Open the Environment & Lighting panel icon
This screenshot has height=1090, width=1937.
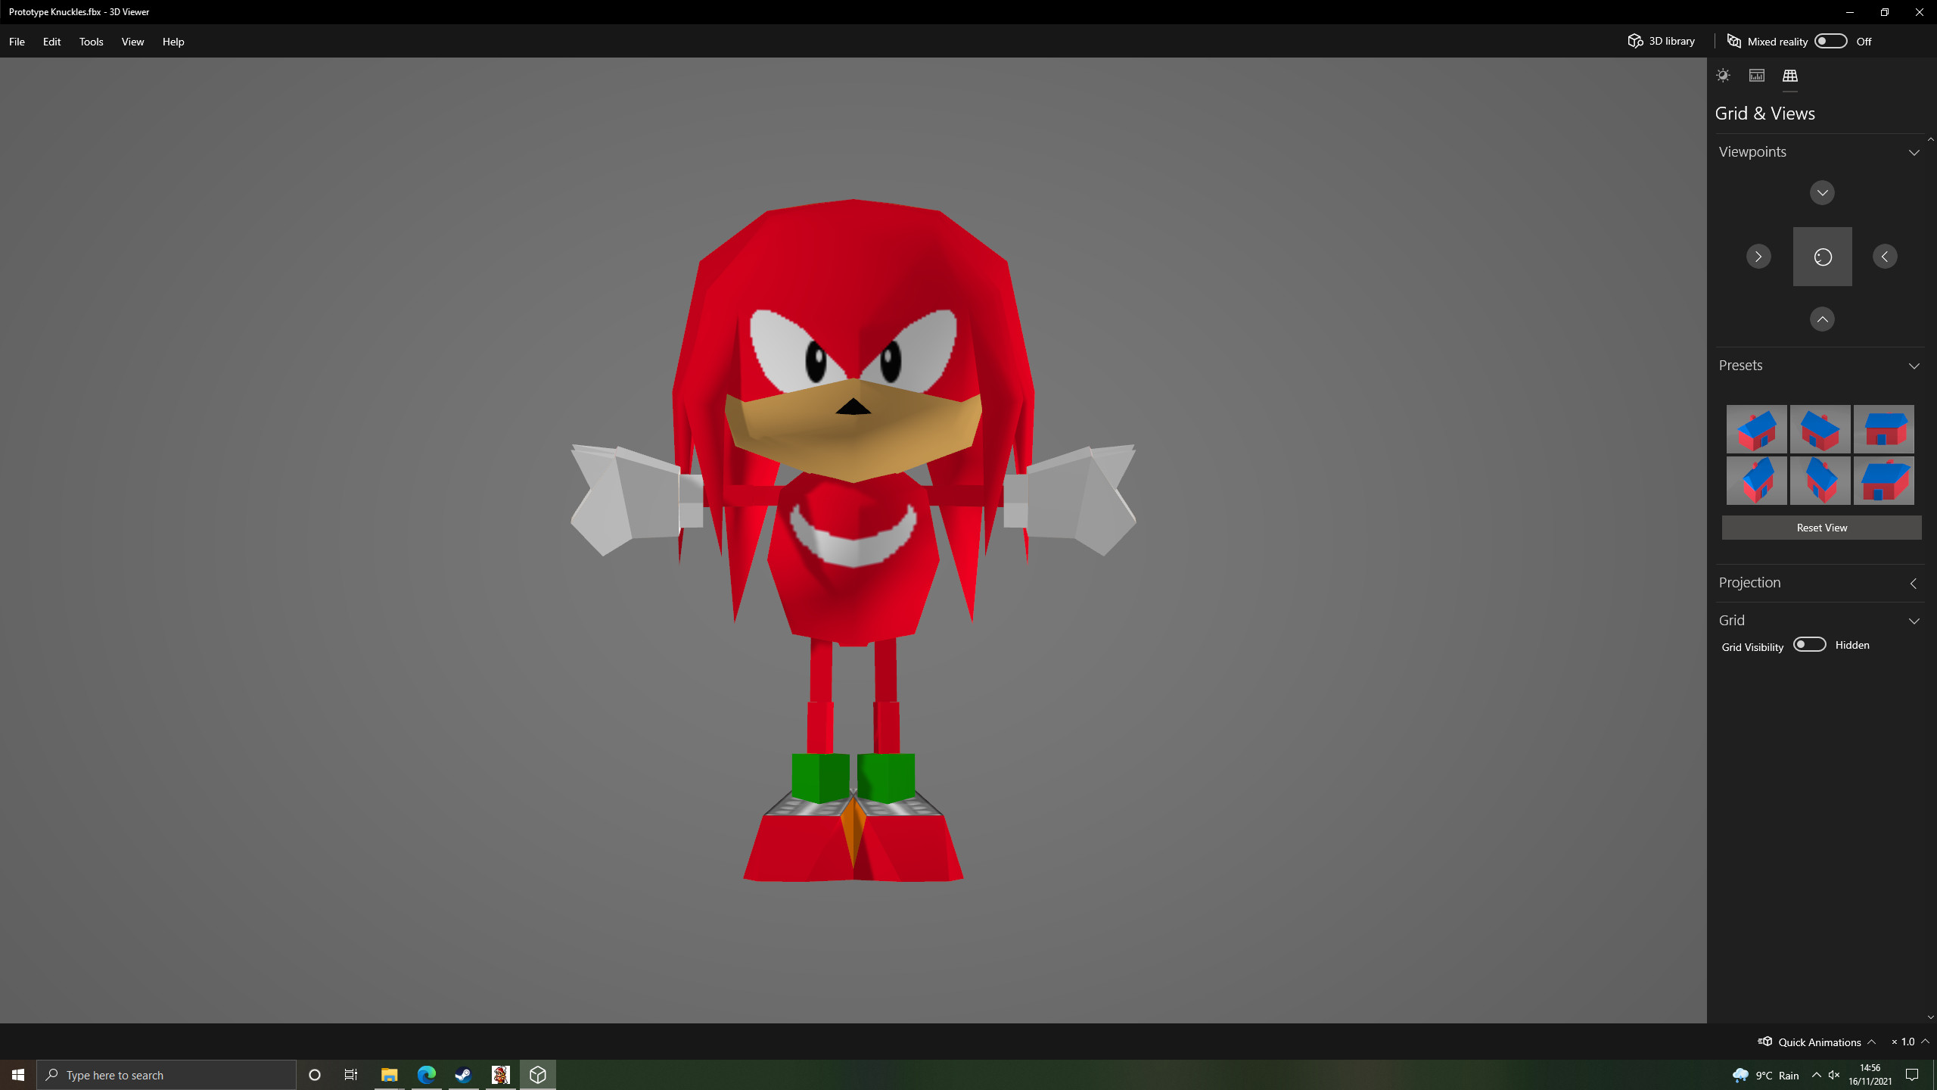(x=1723, y=75)
